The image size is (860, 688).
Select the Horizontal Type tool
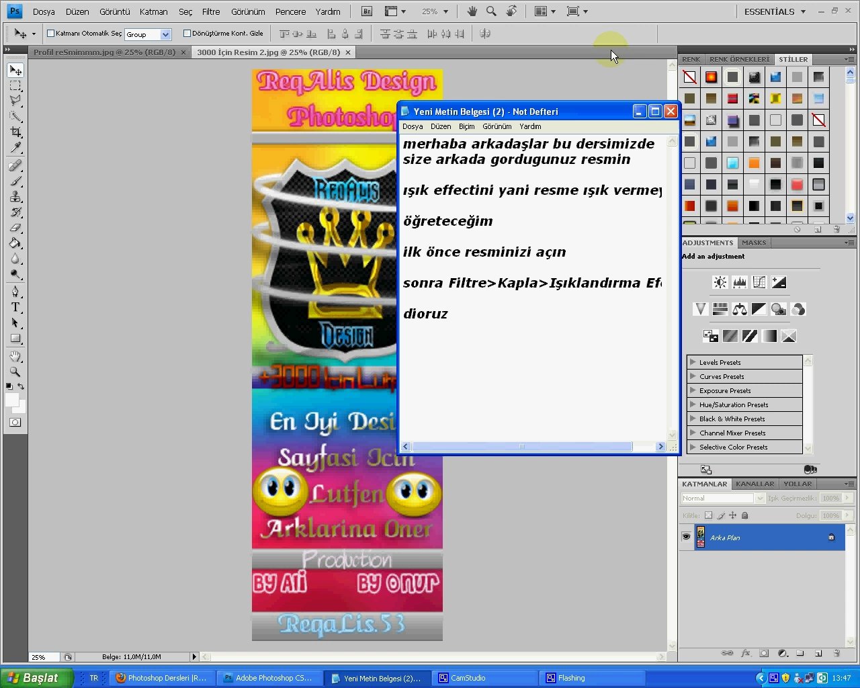15,307
